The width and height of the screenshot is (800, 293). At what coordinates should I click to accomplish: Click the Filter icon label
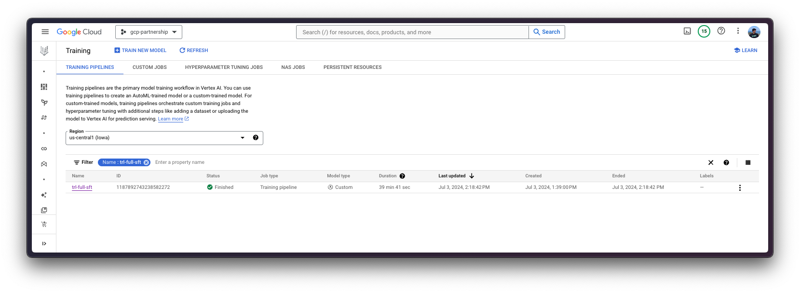(83, 162)
